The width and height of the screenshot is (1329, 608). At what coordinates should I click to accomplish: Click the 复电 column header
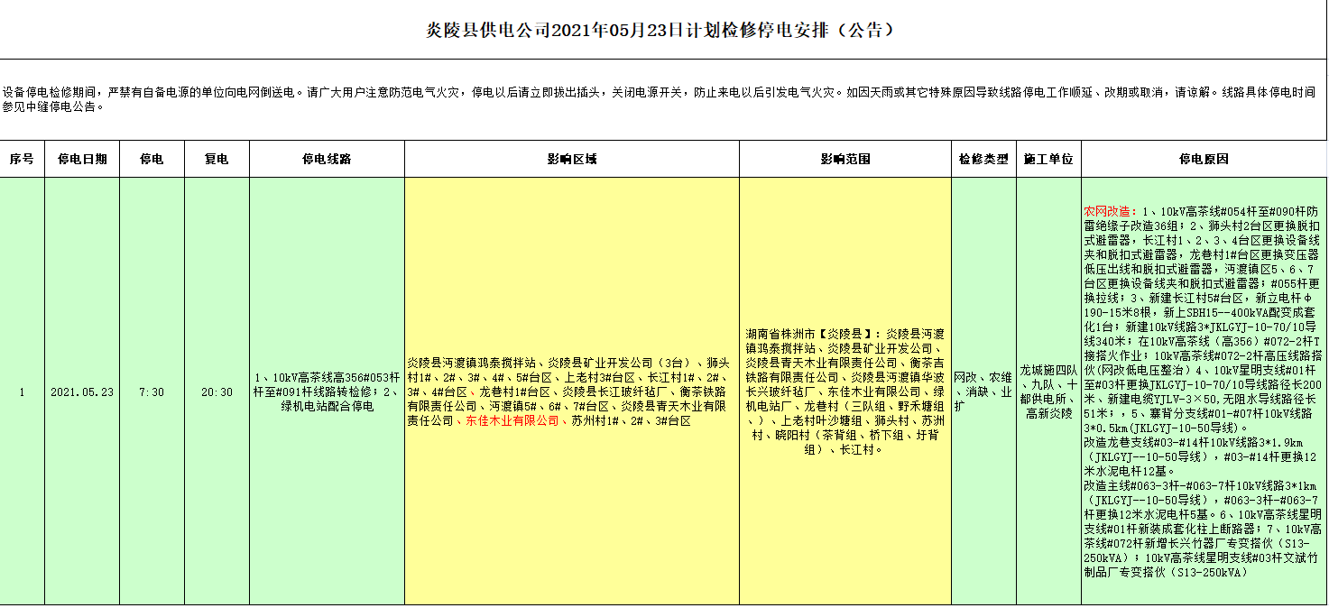point(217,160)
